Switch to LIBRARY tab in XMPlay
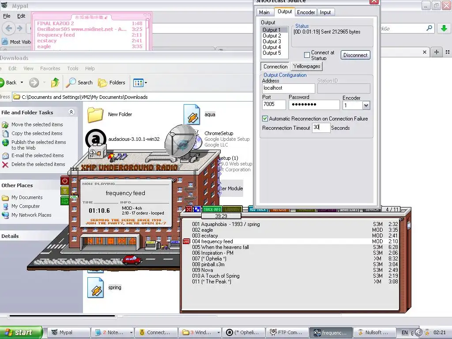452x339 pixels. tap(232, 210)
